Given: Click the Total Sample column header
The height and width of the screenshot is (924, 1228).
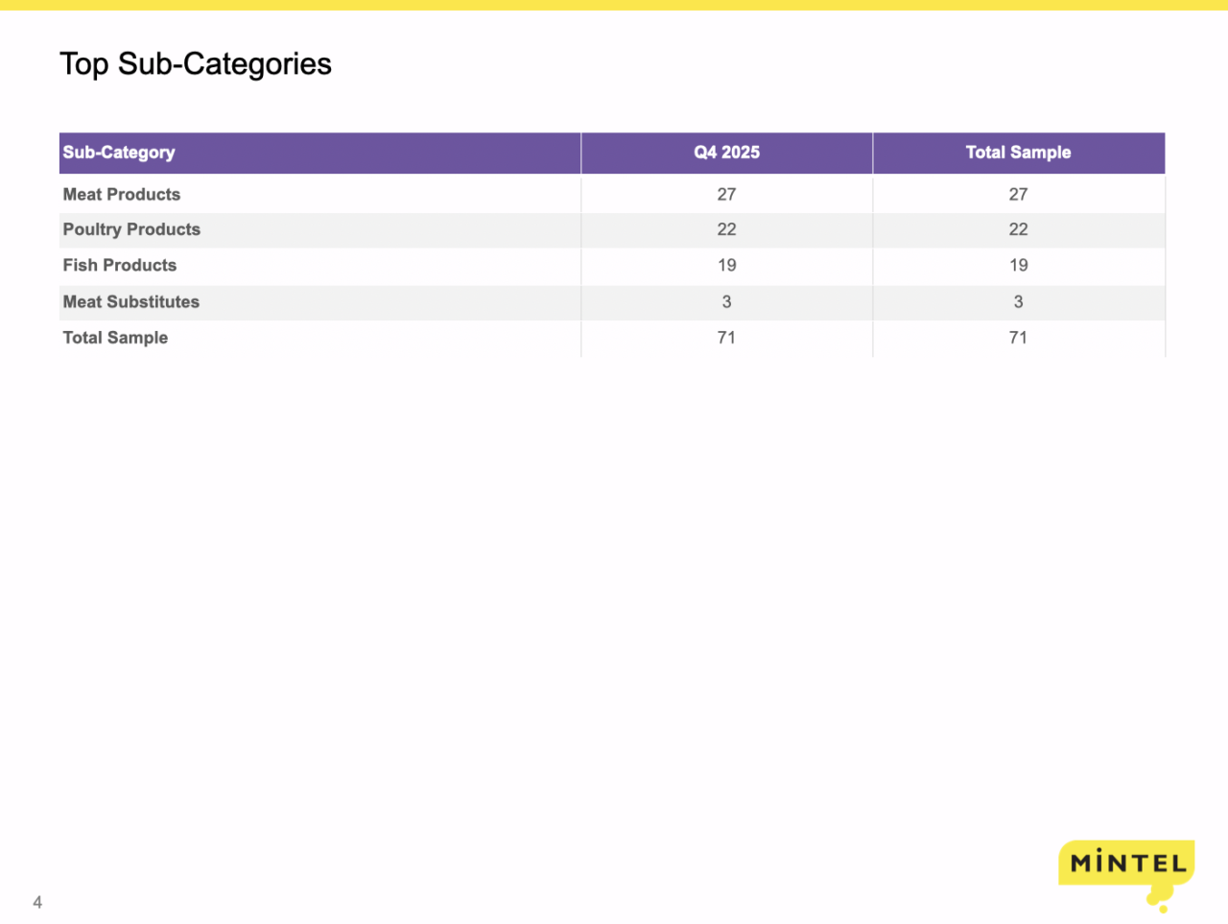Looking at the screenshot, I should (1018, 153).
